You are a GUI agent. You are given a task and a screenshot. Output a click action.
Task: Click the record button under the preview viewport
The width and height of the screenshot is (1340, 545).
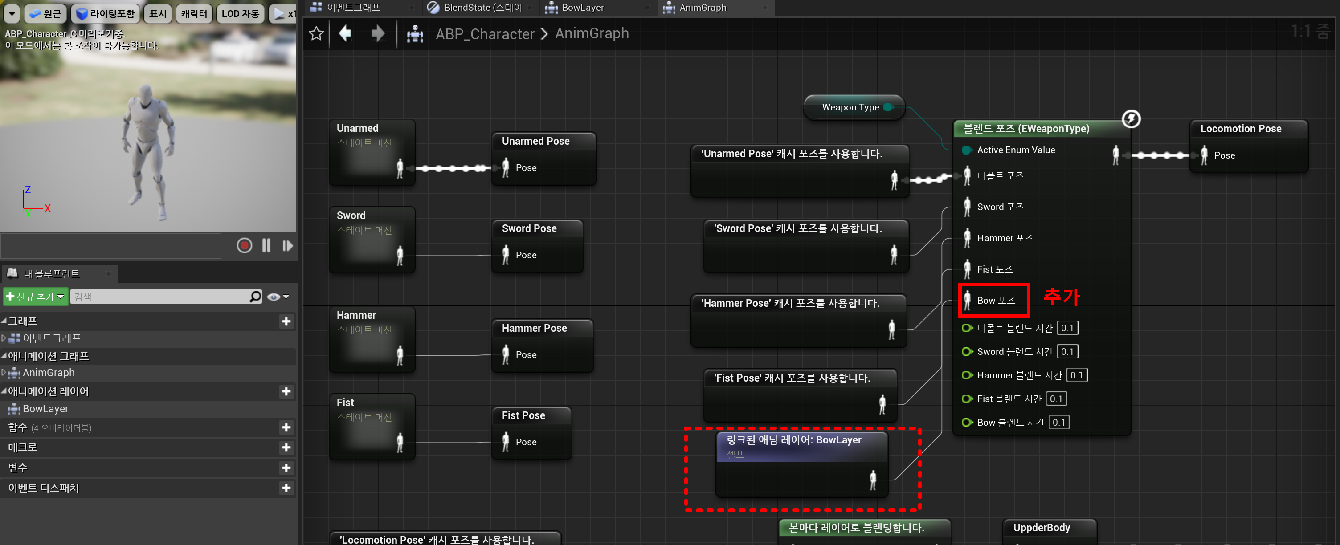pos(244,245)
